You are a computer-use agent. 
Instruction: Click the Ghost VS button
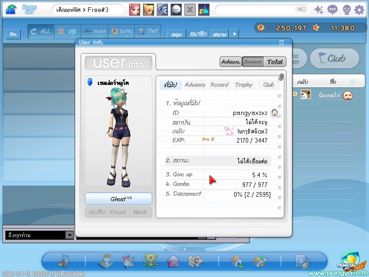pyautogui.click(x=119, y=199)
